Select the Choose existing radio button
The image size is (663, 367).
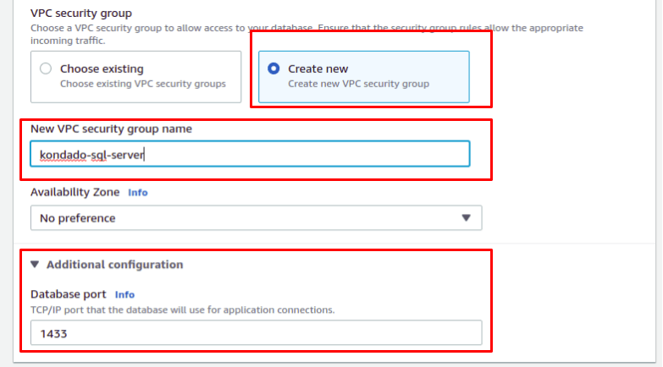(45, 69)
